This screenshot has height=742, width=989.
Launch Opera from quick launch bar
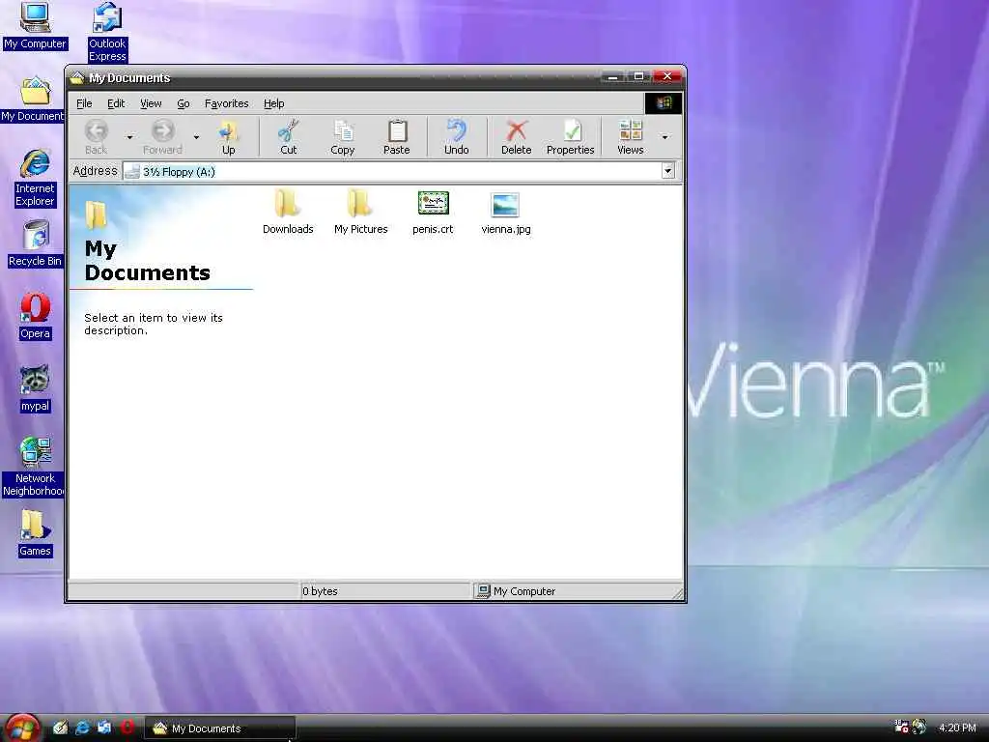point(127,728)
